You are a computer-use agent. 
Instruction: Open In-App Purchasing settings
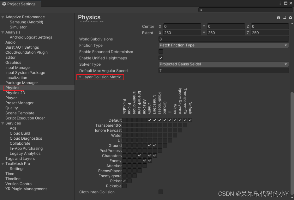tap(26, 148)
